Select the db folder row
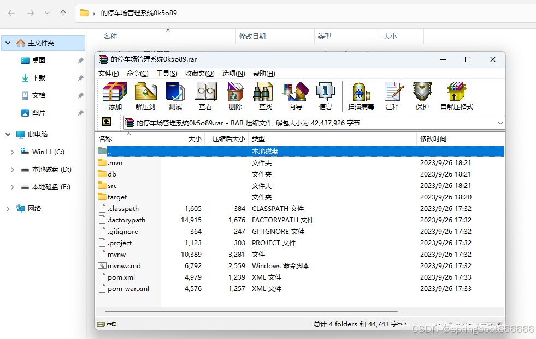The height and width of the screenshot is (339, 536). [x=300, y=174]
